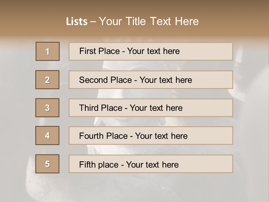
Task: Click the word 'Third' in the third row
Action: pos(89,108)
